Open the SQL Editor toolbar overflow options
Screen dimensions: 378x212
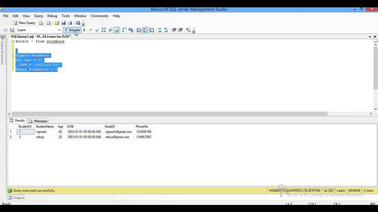[194, 31]
